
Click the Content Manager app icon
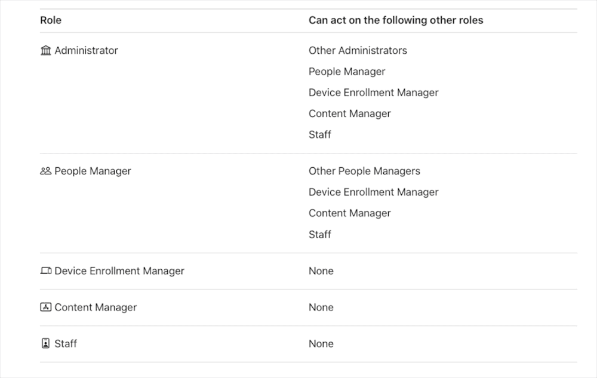point(46,308)
